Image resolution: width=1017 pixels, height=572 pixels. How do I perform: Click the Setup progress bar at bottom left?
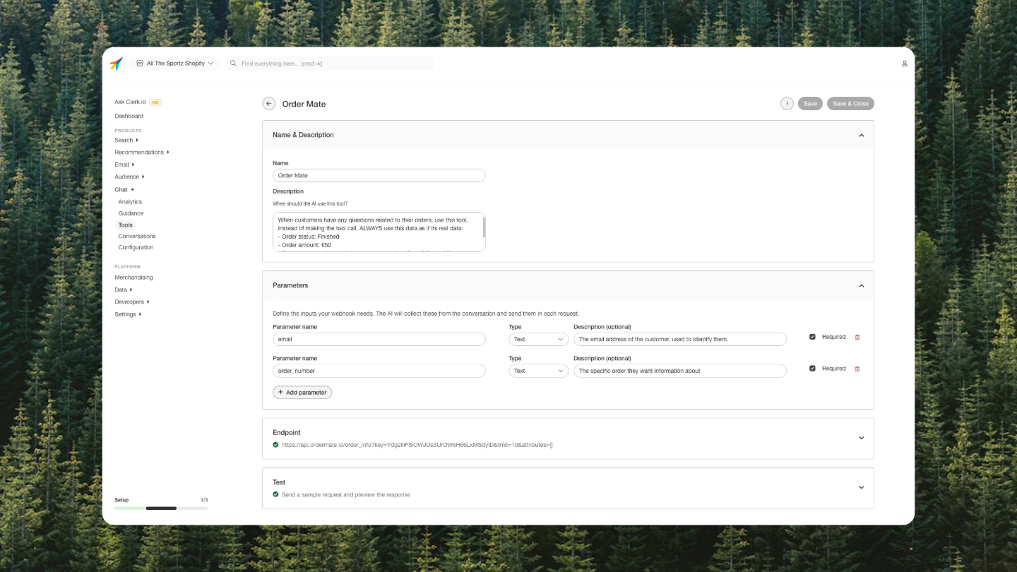click(x=160, y=508)
